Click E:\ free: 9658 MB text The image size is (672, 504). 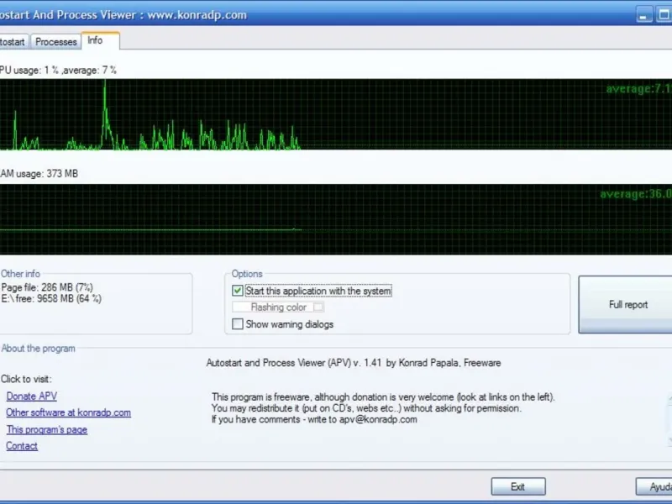tap(51, 299)
